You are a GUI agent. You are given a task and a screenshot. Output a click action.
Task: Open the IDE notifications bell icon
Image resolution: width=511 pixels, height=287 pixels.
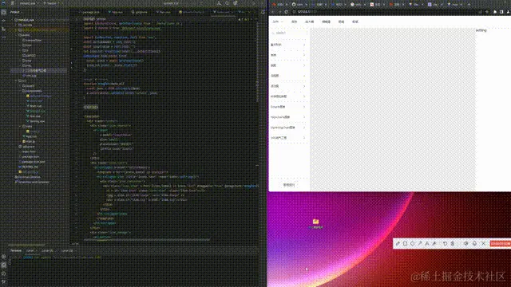click(x=263, y=12)
